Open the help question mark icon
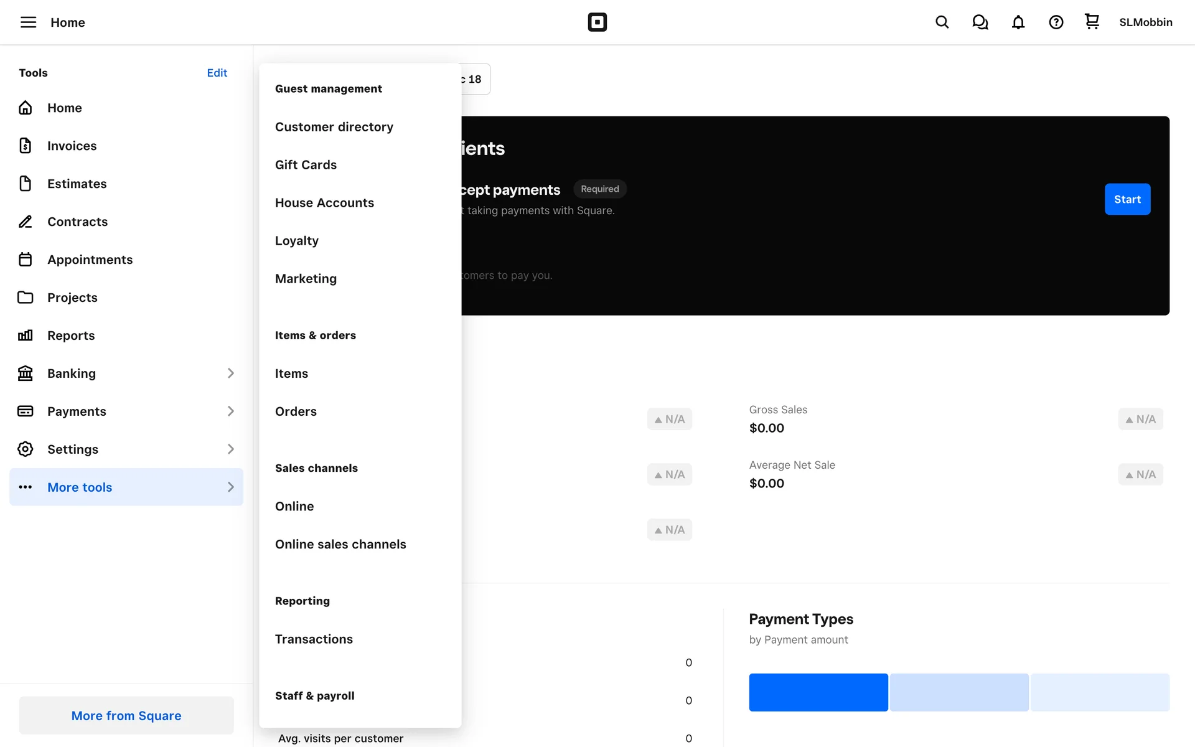This screenshot has height=747, width=1195. [x=1056, y=22]
